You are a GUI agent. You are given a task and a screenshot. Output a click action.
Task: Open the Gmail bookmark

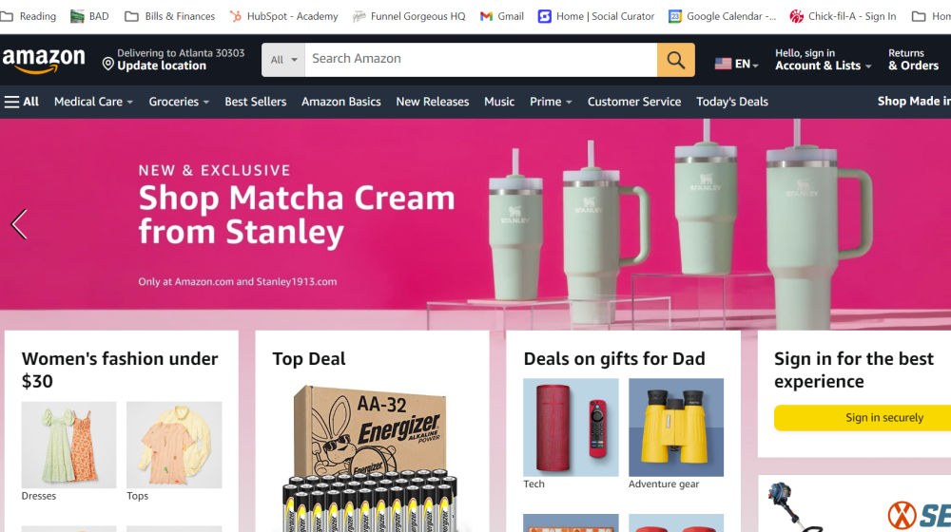[x=501, y=16]
